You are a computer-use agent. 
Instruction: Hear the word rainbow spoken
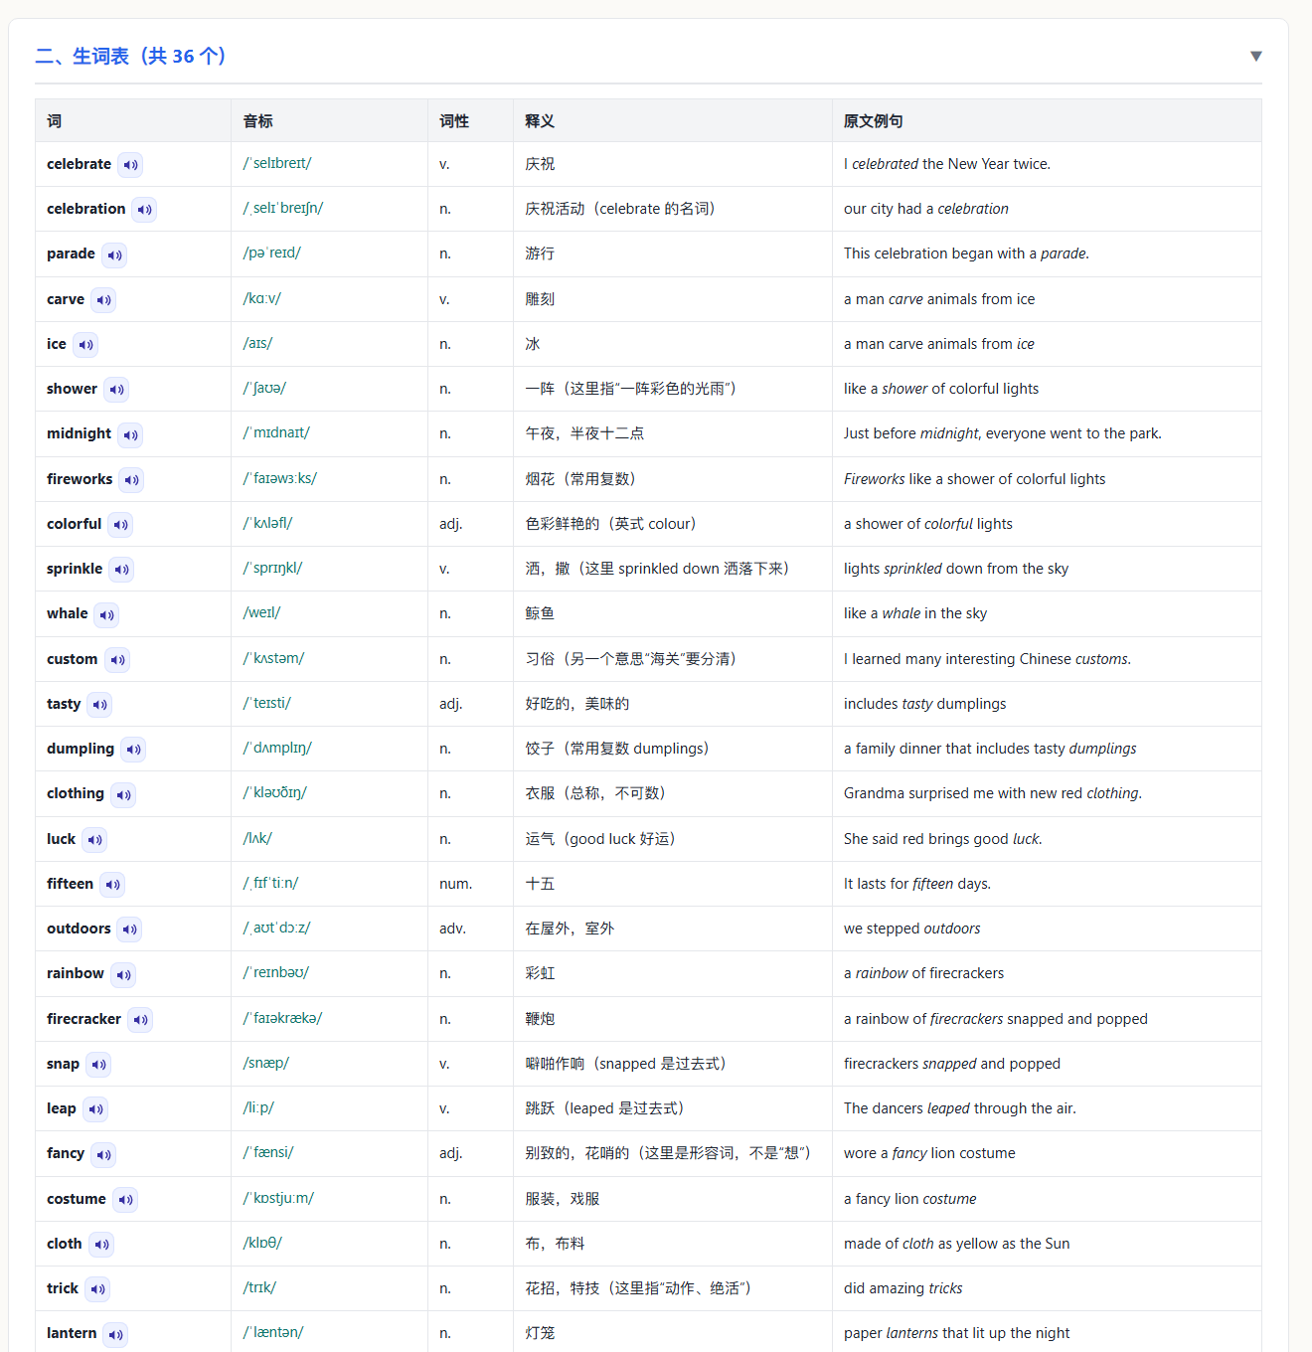click(123, 975)
